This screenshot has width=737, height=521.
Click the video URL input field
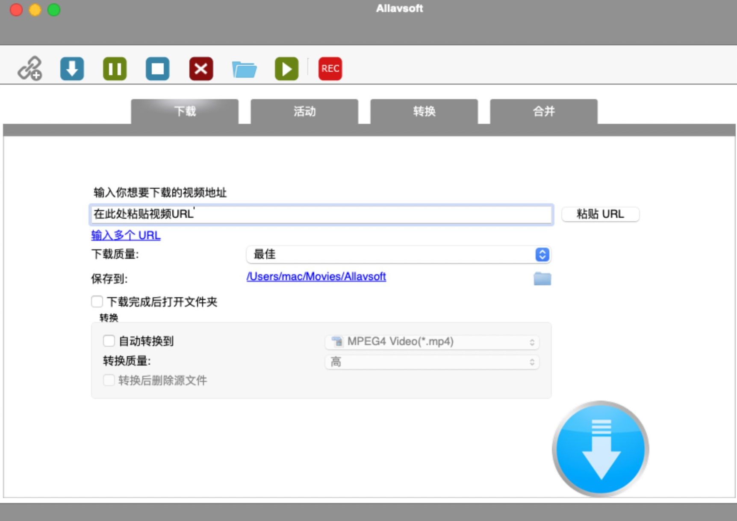click(x=321, y=214)
